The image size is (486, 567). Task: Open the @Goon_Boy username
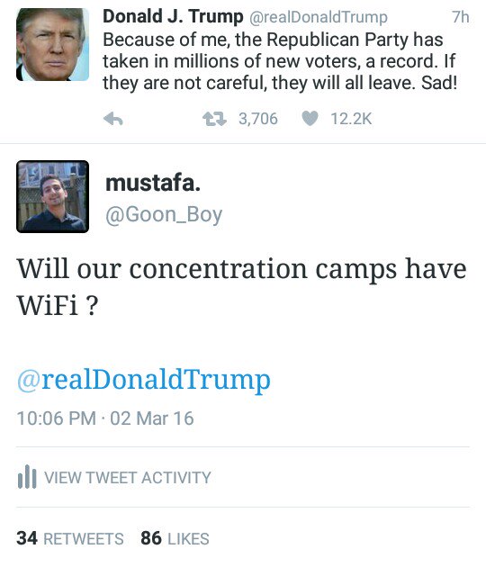pos(164,215)
